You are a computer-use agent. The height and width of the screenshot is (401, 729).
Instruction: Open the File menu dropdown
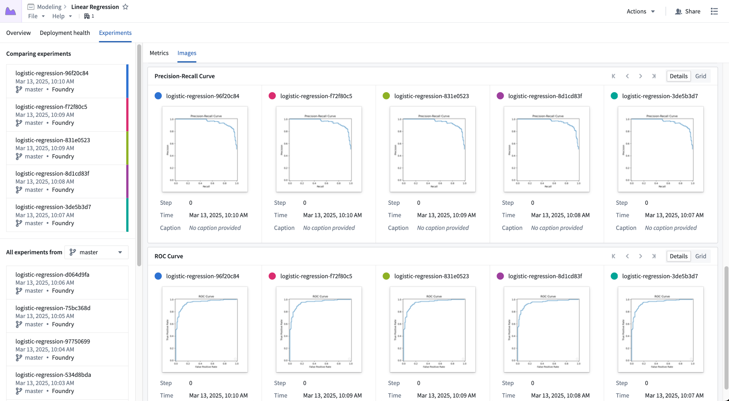(36, 16)
